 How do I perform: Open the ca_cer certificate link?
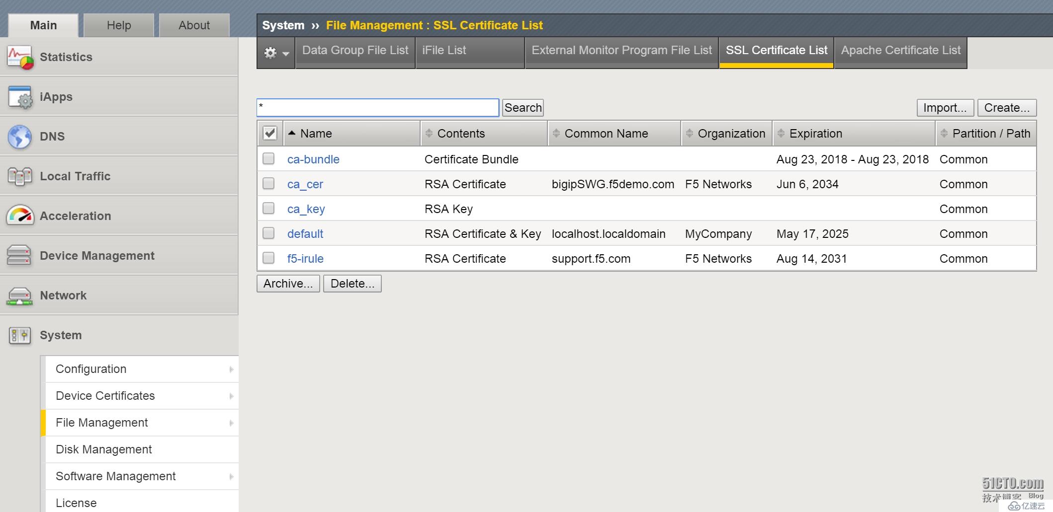(x=305, y=184)
